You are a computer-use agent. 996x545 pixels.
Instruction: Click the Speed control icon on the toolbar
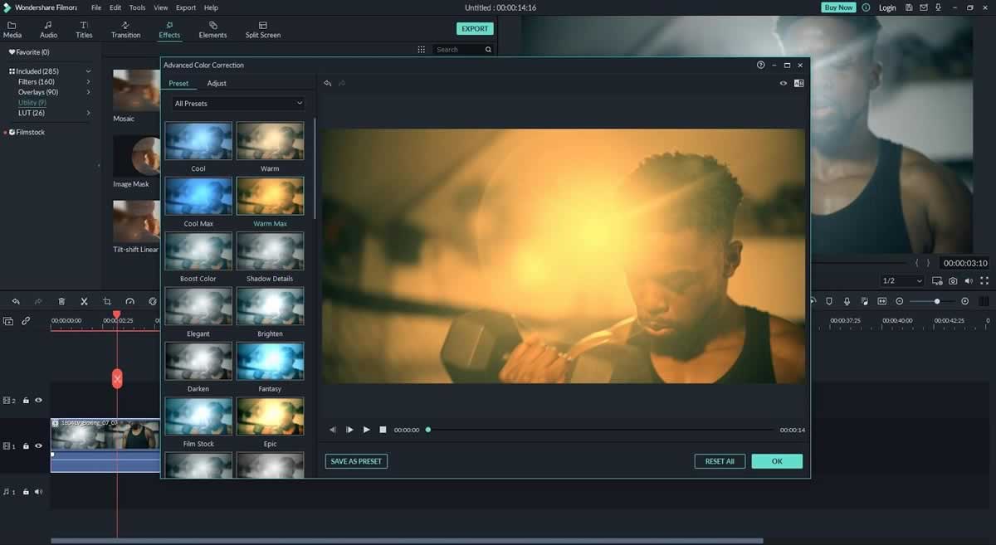[128, 301]
